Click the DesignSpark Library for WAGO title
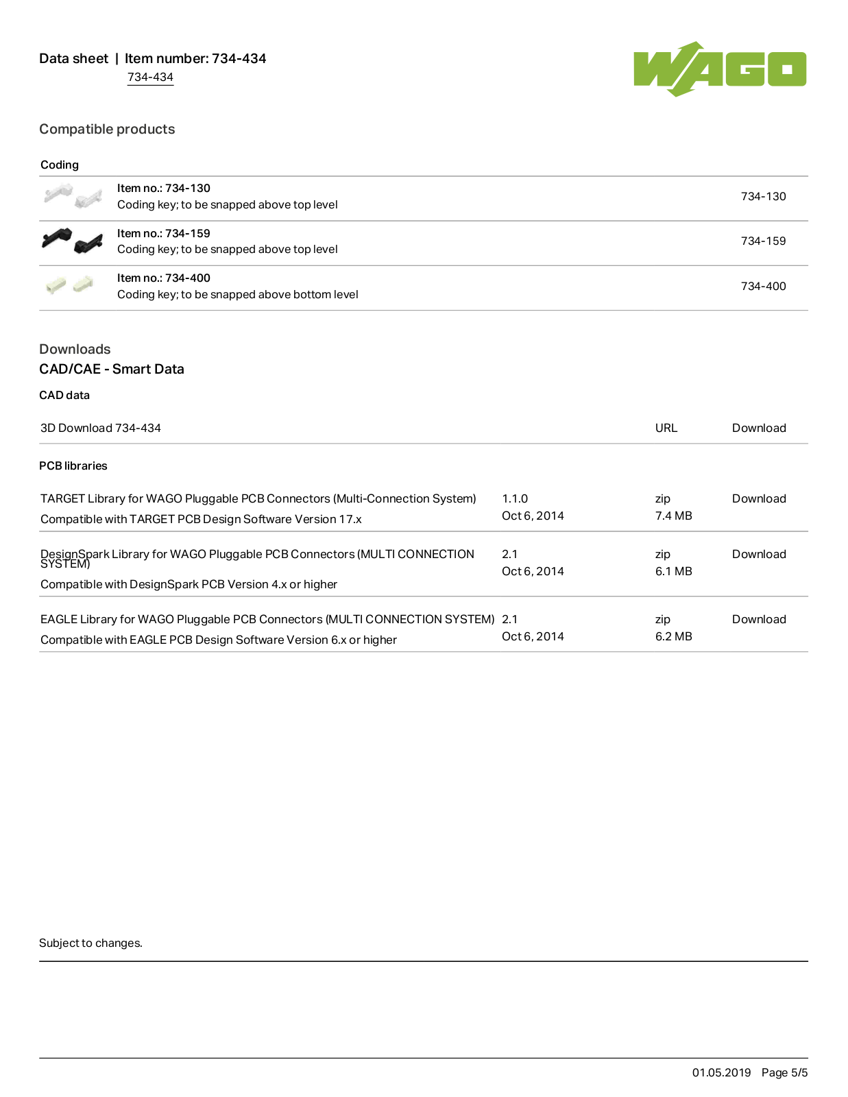Image resolution: width=848 pixels, height=1097 pixels. coord(257,558)
